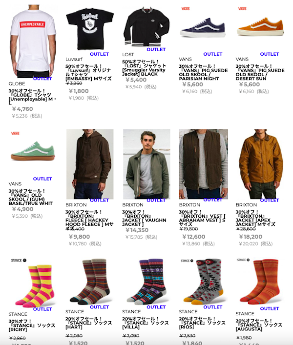View the orange Vans Desert Sun sneaker

coord(261,27)
